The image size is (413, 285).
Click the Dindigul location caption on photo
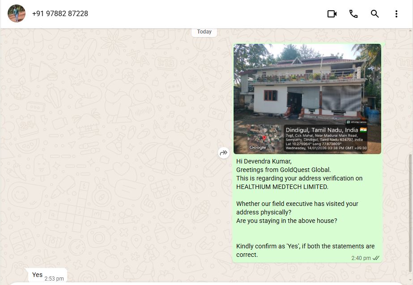click(322, 130)
